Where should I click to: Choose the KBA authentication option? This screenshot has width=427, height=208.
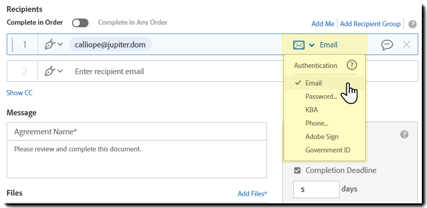point(311,110)
